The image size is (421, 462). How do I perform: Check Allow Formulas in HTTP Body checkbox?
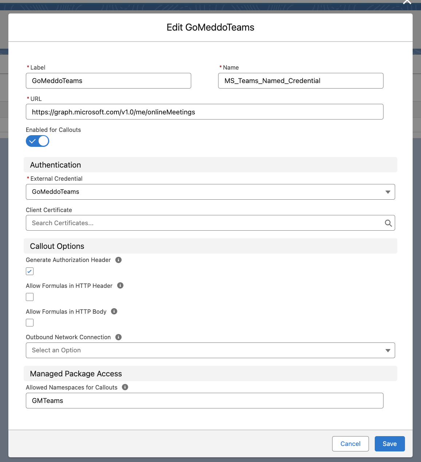click(x=30, y=323)
